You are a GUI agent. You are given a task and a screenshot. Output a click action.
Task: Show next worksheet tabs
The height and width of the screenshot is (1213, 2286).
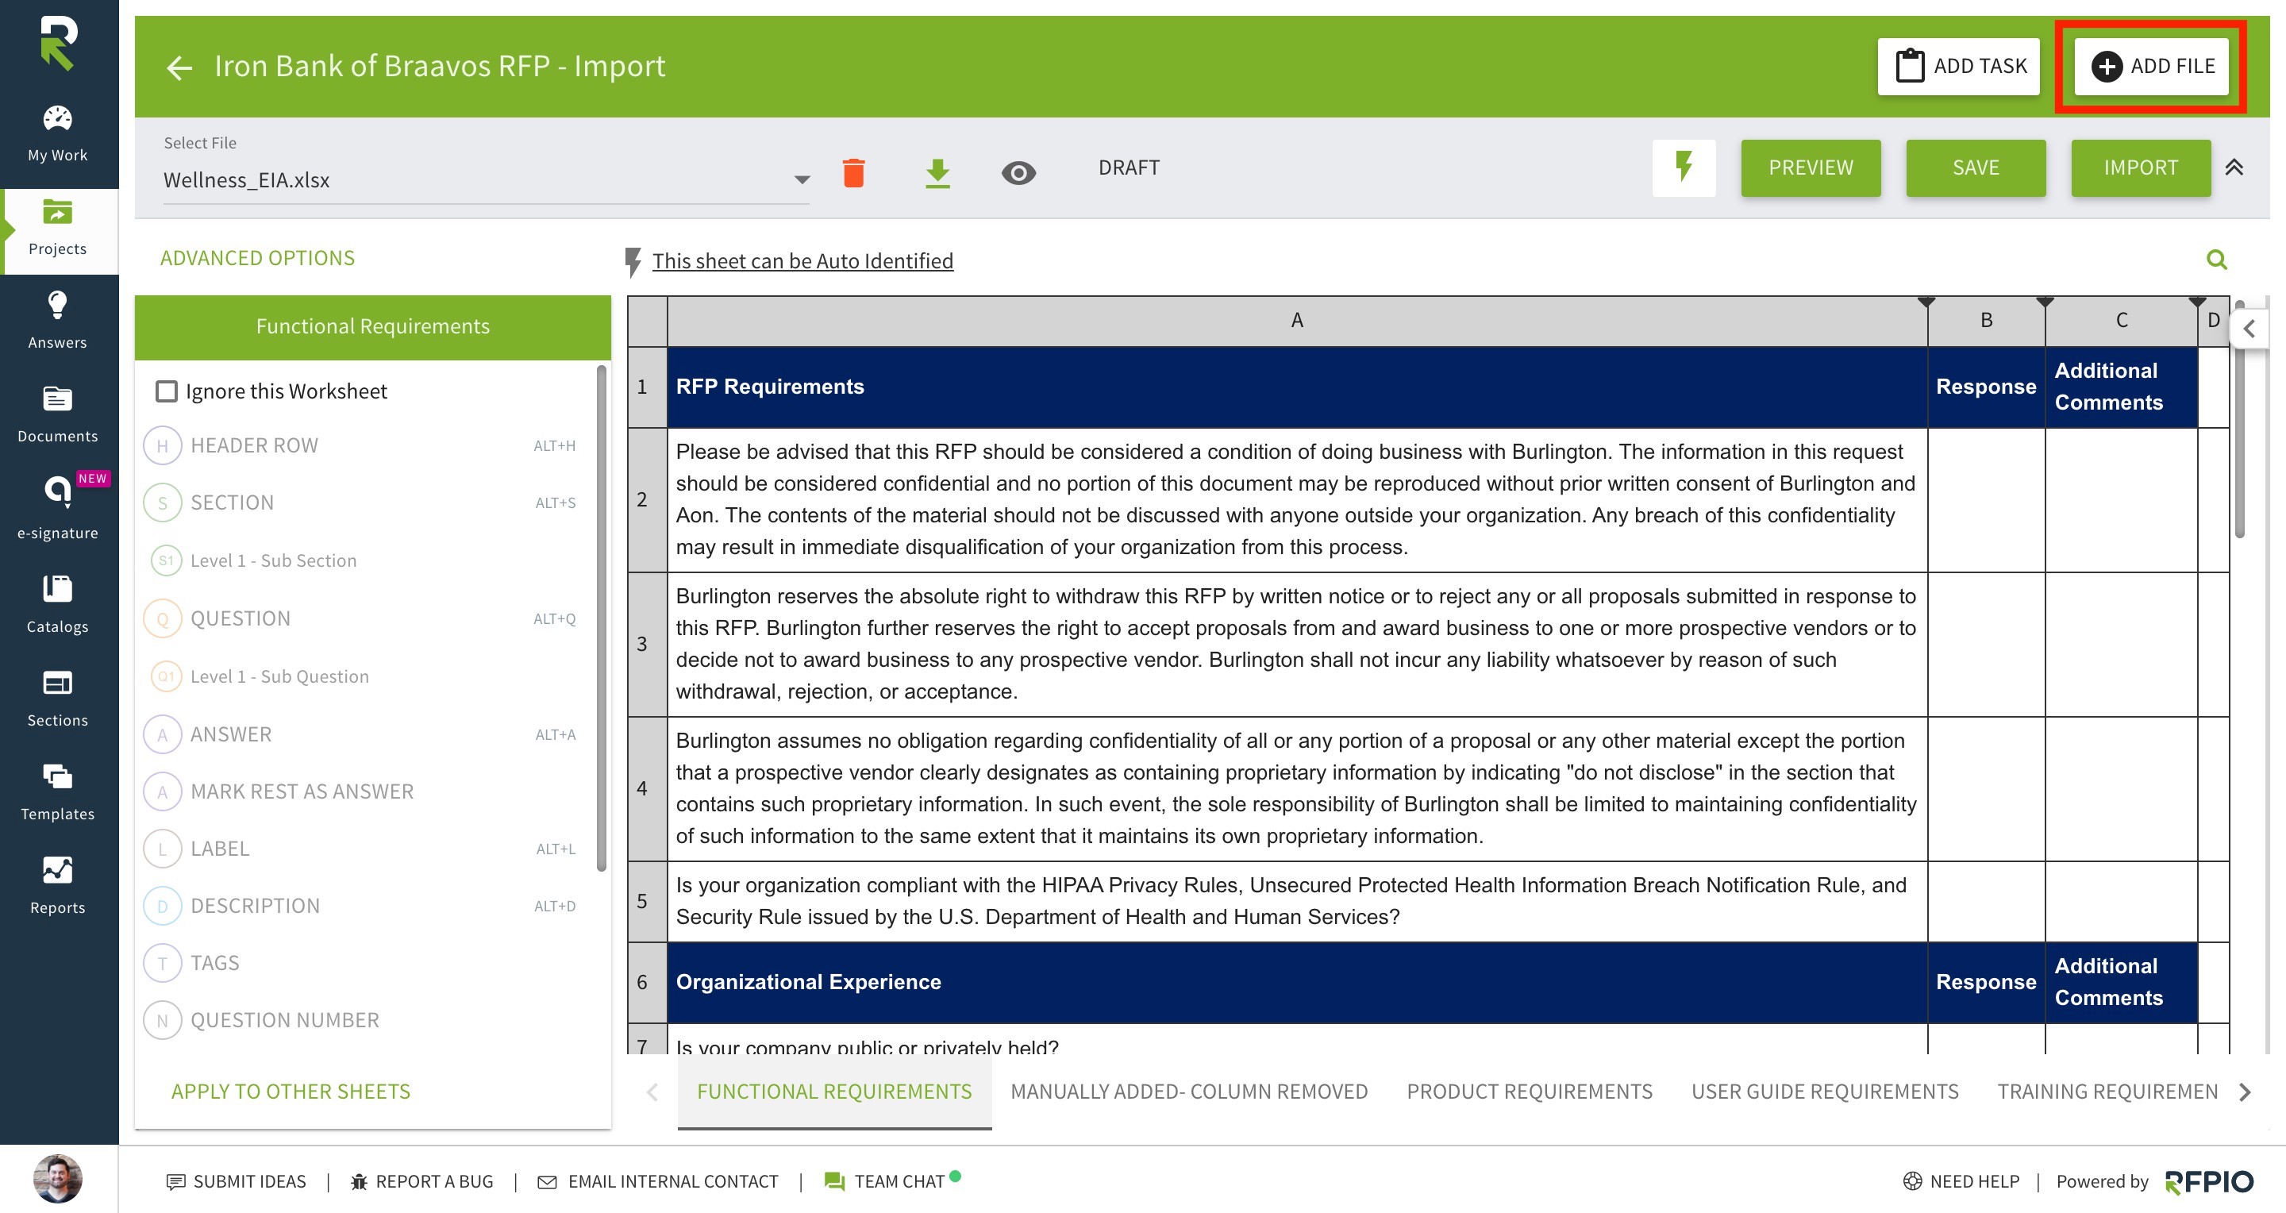(x=2244, y=1092)
